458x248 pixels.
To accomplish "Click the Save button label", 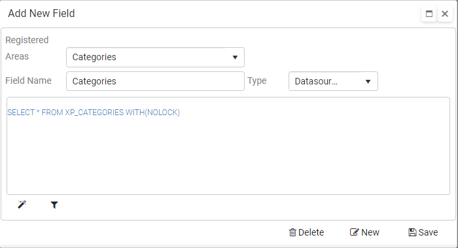I will point(428,232).
